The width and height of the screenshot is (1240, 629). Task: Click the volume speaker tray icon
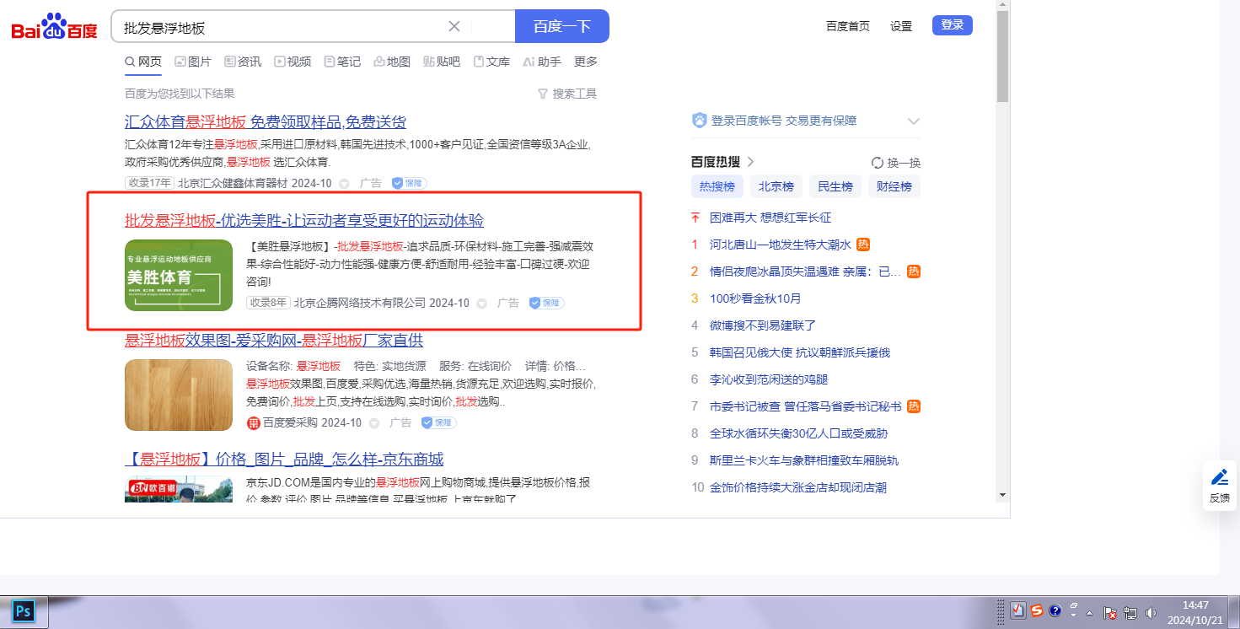(1151, 613)
